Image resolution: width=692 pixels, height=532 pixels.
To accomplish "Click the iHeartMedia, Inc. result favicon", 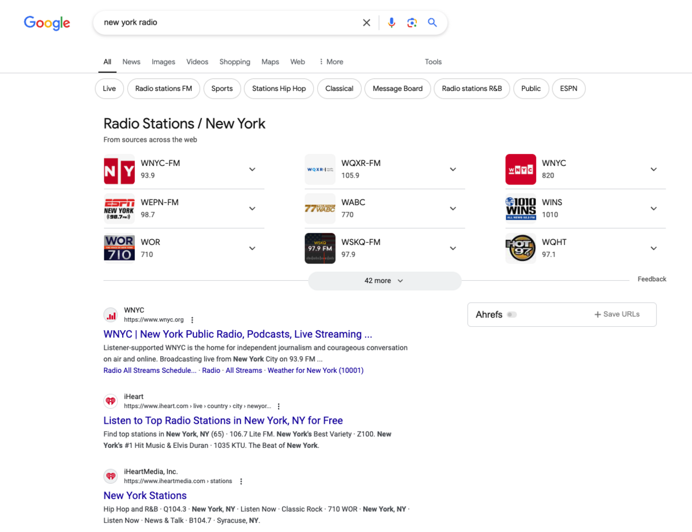I will click(111, 477).
